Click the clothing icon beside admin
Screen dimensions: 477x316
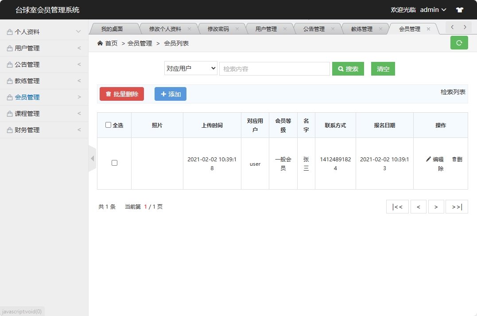pyautogui.click(x=459, y=9)
